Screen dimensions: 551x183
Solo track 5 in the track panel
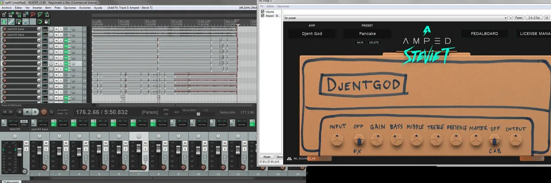pos(61,52)
